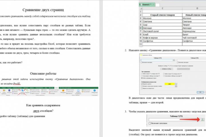Click cell Корнишоны

(x=194, y=31)
